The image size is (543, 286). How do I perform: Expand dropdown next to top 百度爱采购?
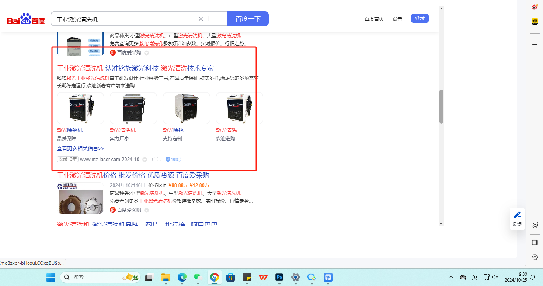coord(146,53)
